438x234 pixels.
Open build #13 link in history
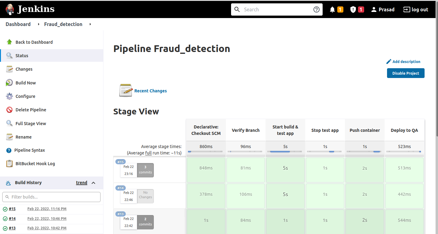coord(12,228)
